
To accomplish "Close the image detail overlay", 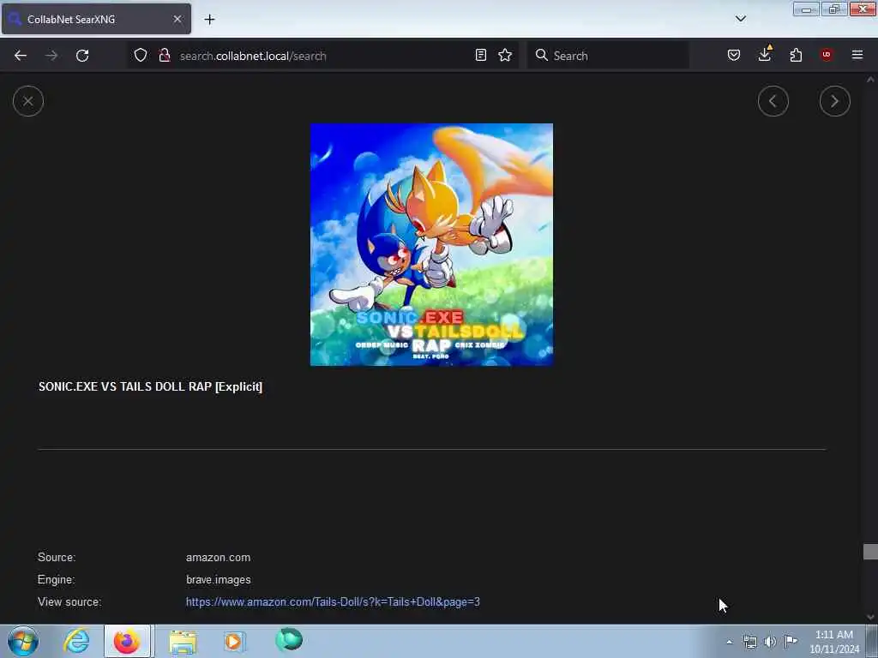I will pos(28,101).
